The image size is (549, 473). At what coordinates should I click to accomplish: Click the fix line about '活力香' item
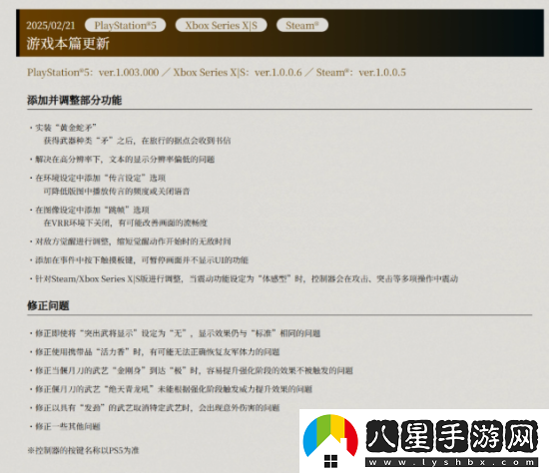(154, 352)
